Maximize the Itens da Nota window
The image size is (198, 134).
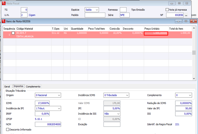pos(186,21)
